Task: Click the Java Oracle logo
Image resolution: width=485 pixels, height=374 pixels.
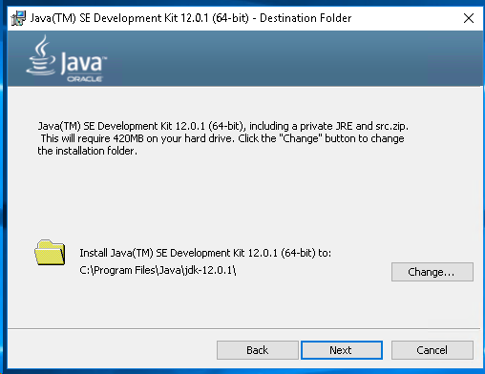Action: coord(67,59)
